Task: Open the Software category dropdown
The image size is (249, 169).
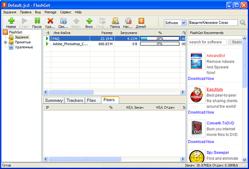Action: 183,23
